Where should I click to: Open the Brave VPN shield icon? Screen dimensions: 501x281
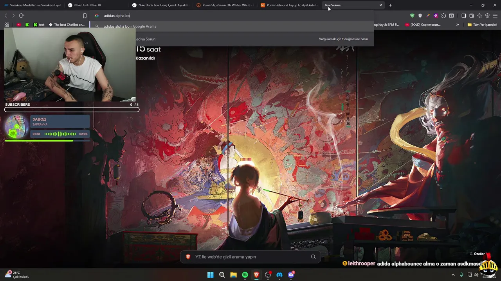[x=487, y=16]
